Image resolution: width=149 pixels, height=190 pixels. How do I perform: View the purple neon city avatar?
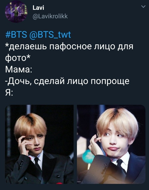[x=16, y=12]
